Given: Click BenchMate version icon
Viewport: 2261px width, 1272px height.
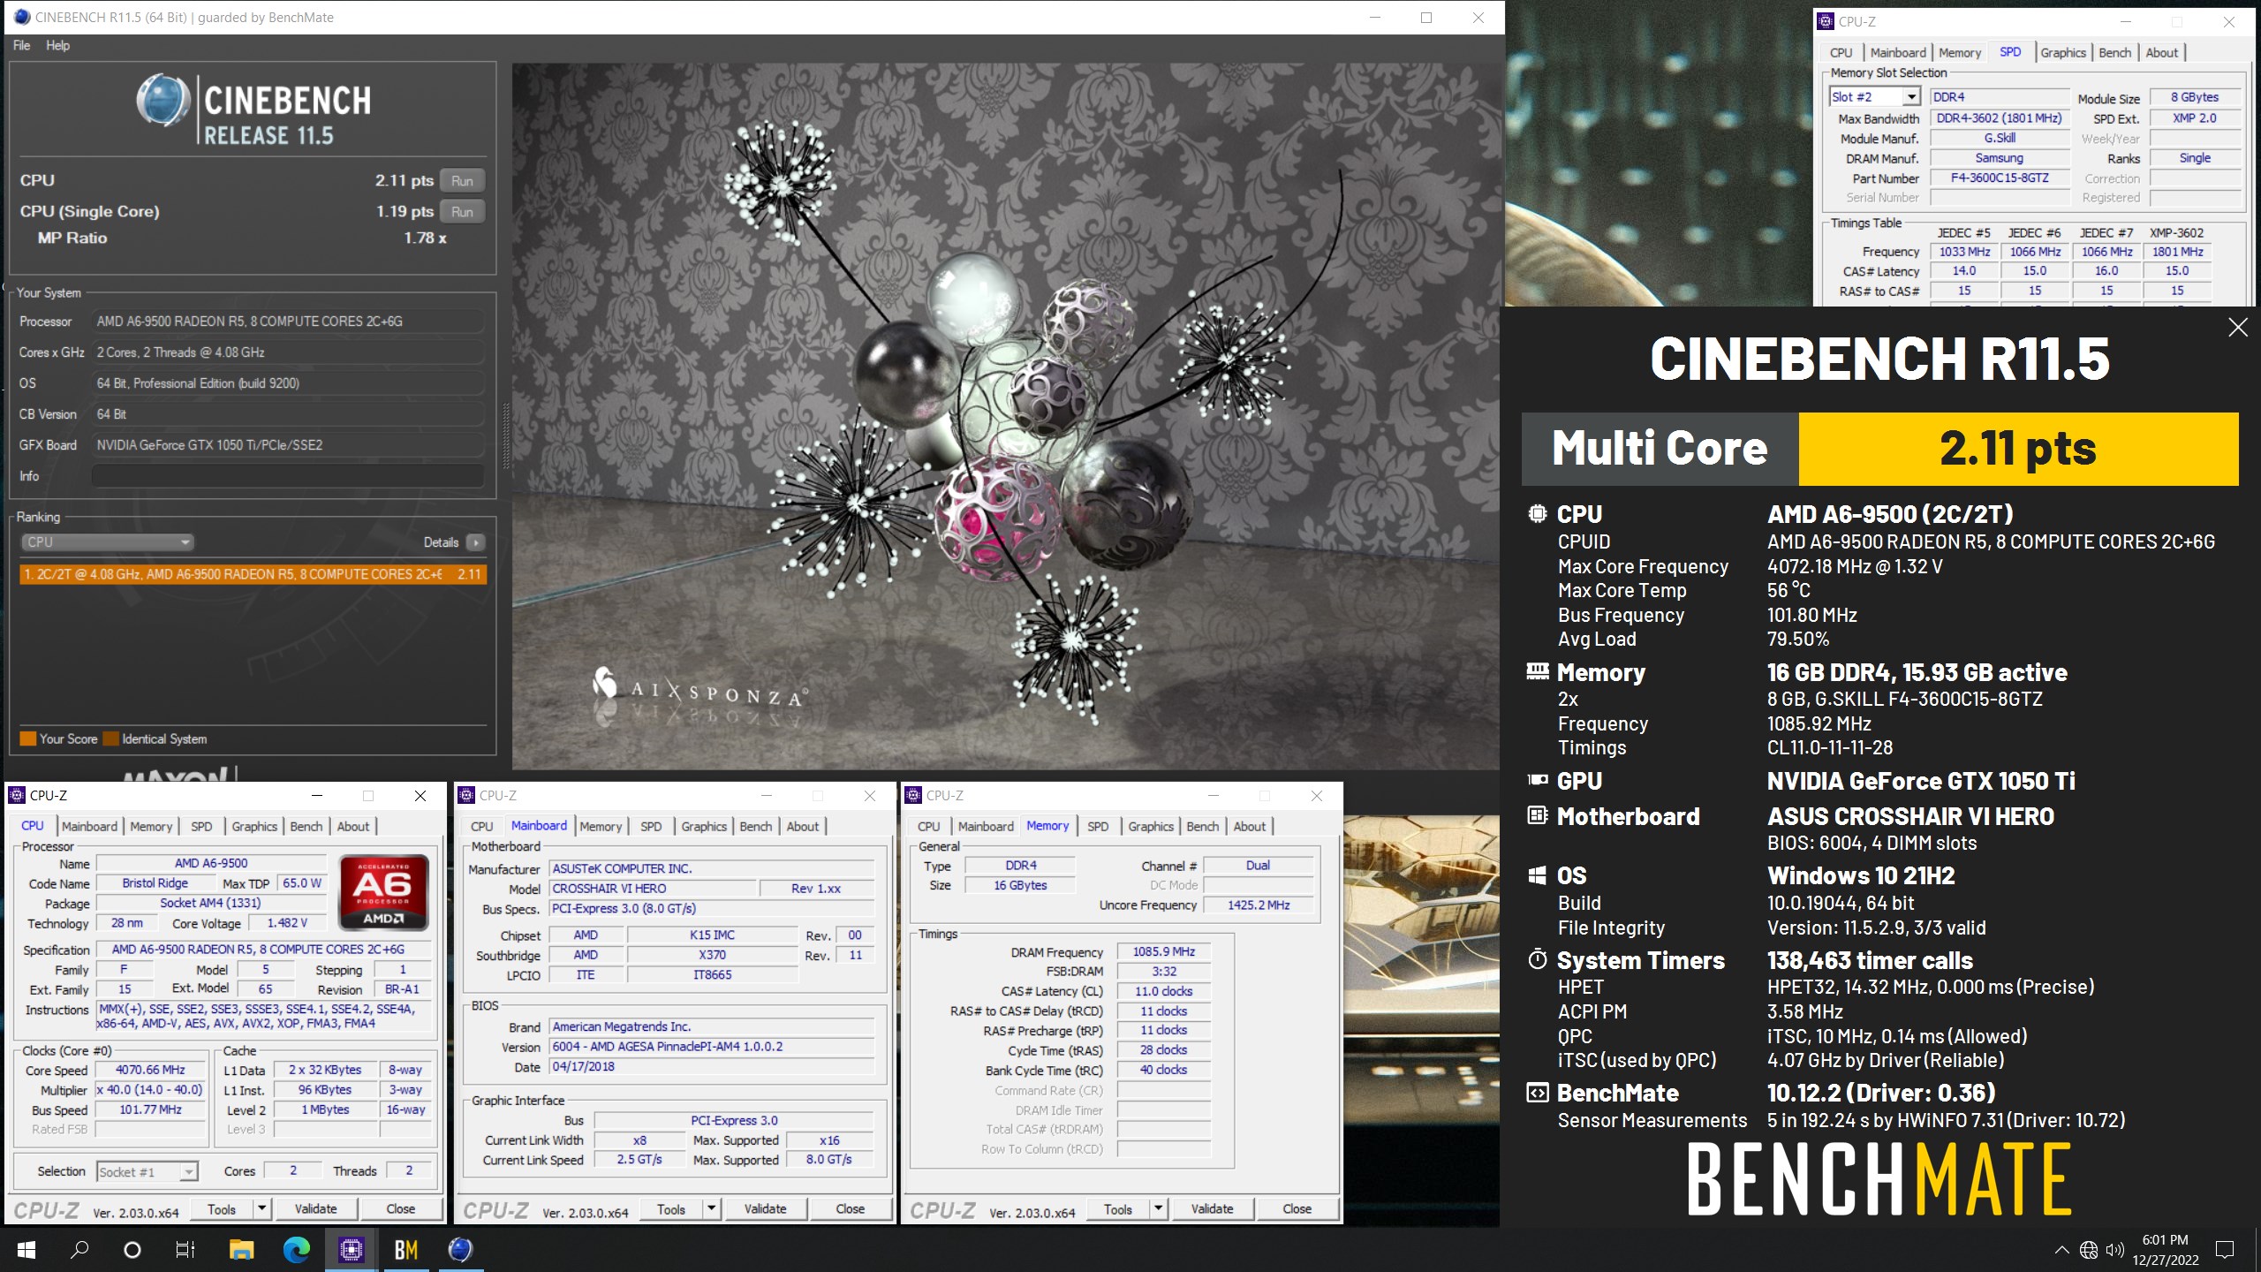Looking at the screenshot, I should click(x=1538, y=1093).
